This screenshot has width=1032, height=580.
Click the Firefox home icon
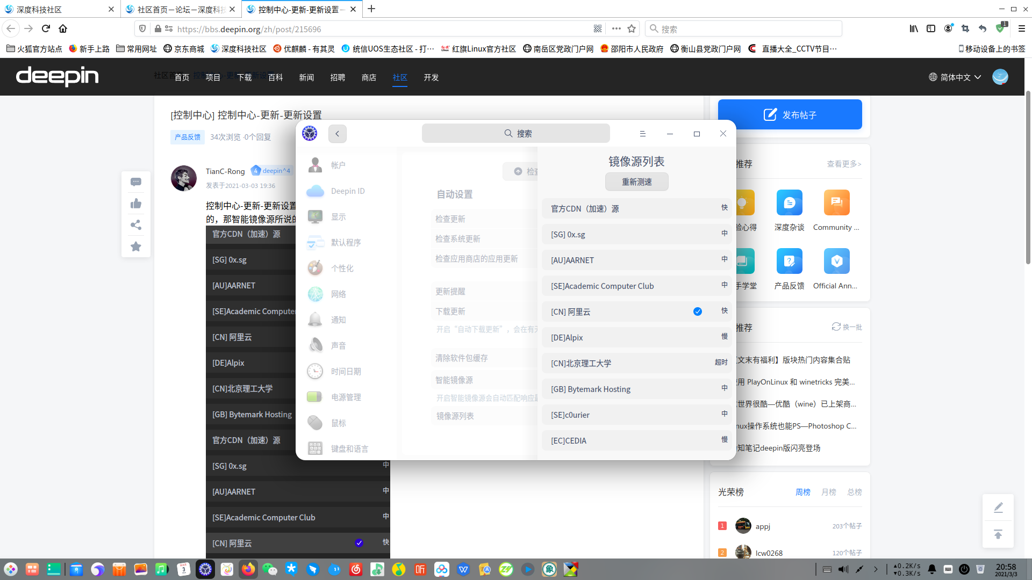[x=63, y=29]
